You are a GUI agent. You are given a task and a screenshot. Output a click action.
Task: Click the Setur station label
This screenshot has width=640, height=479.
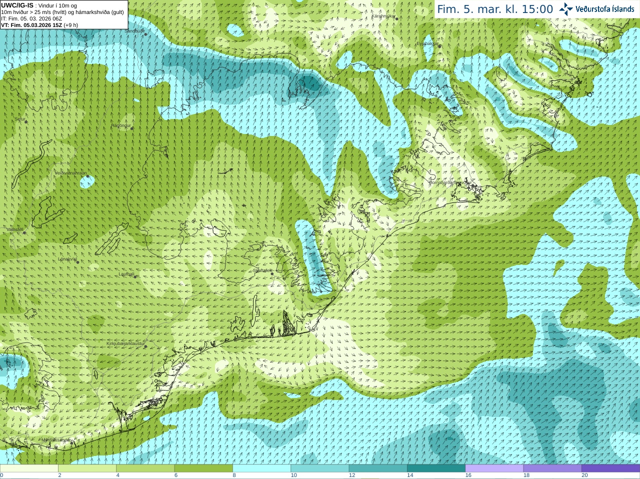[x=19, y=119]
